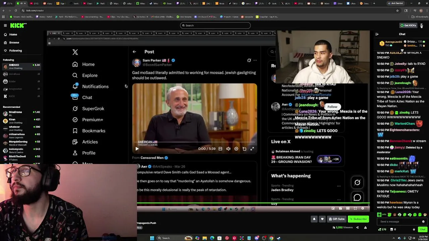Click the Follow button for Ant

[x=332, y=107]
